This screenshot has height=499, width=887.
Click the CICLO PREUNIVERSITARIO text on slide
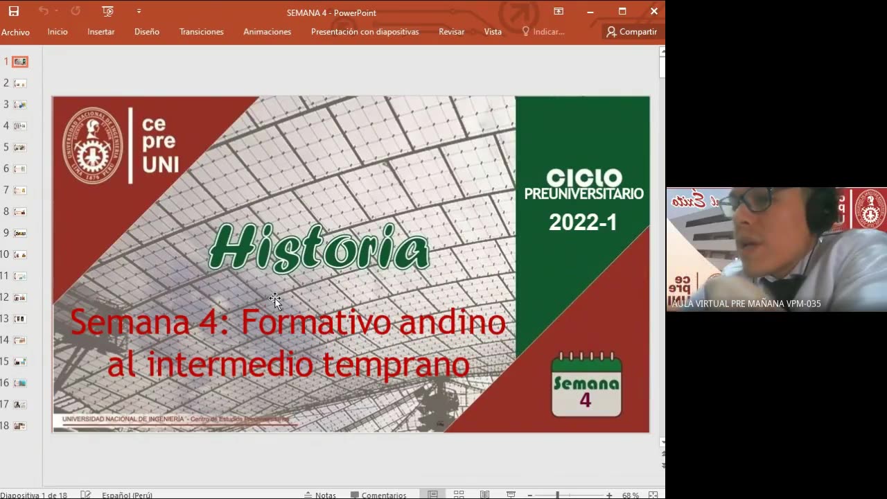[583, 185]
